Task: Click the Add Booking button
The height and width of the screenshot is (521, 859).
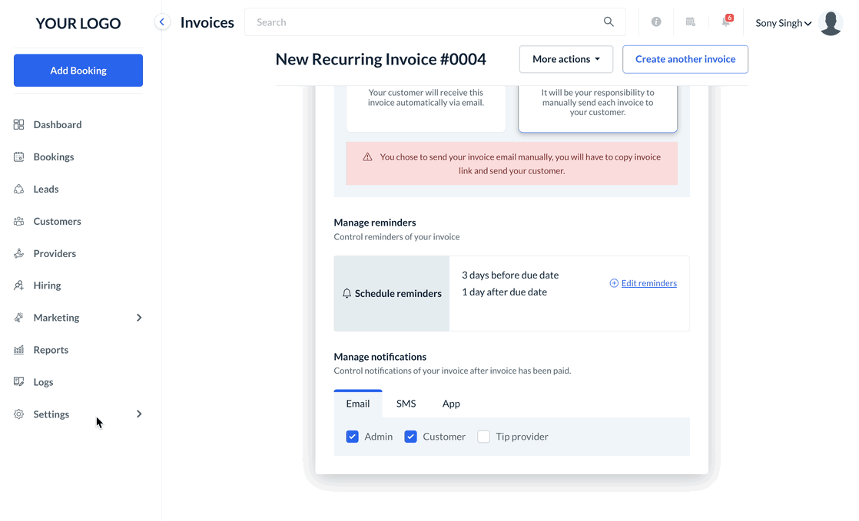Action: tap(78, 70)
